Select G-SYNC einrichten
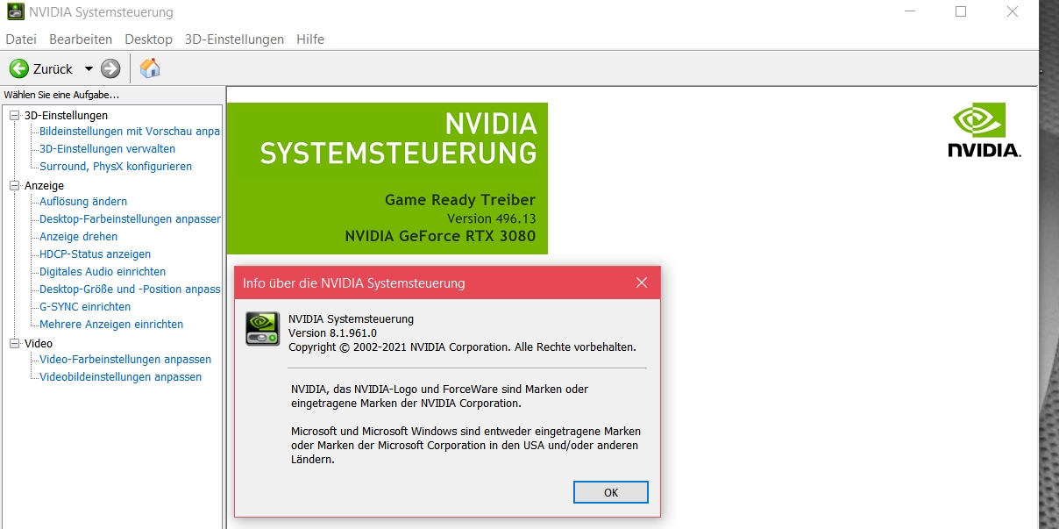This screenshot has width=1059, height=529. (85, 307)
